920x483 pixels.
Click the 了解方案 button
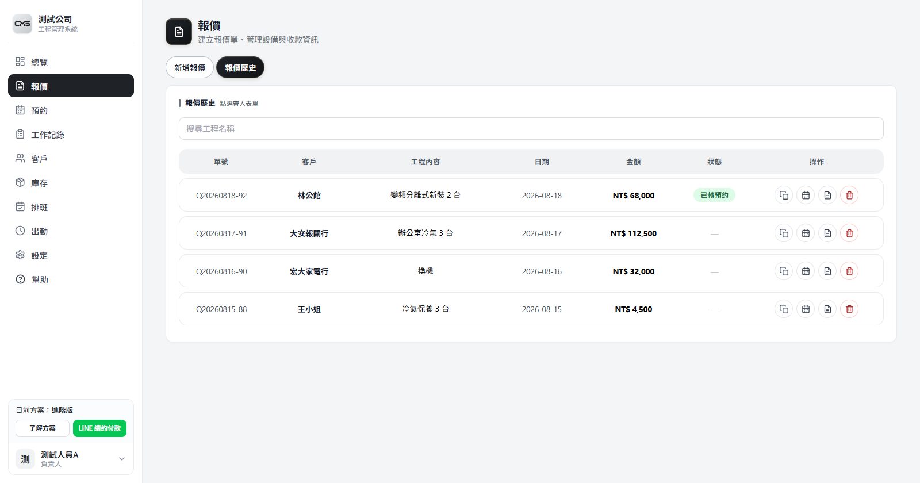coord(43,428)
